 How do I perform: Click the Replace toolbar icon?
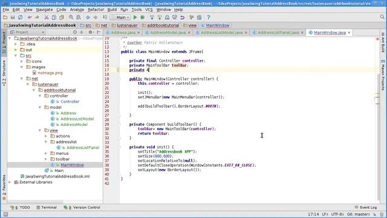click(x=79, y=18)
